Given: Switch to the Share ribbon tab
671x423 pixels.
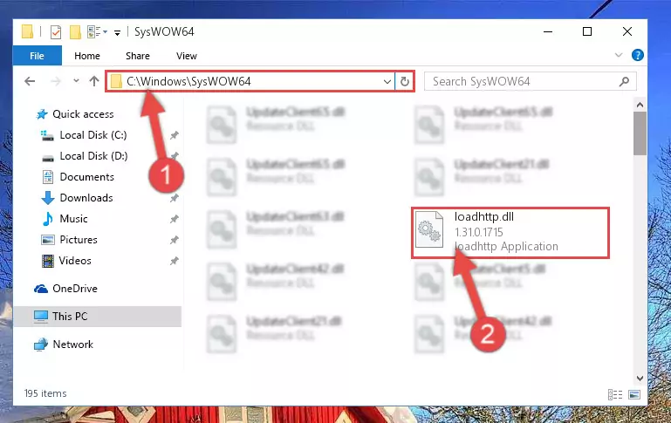Looking at the screenshot, I should 138,56.
